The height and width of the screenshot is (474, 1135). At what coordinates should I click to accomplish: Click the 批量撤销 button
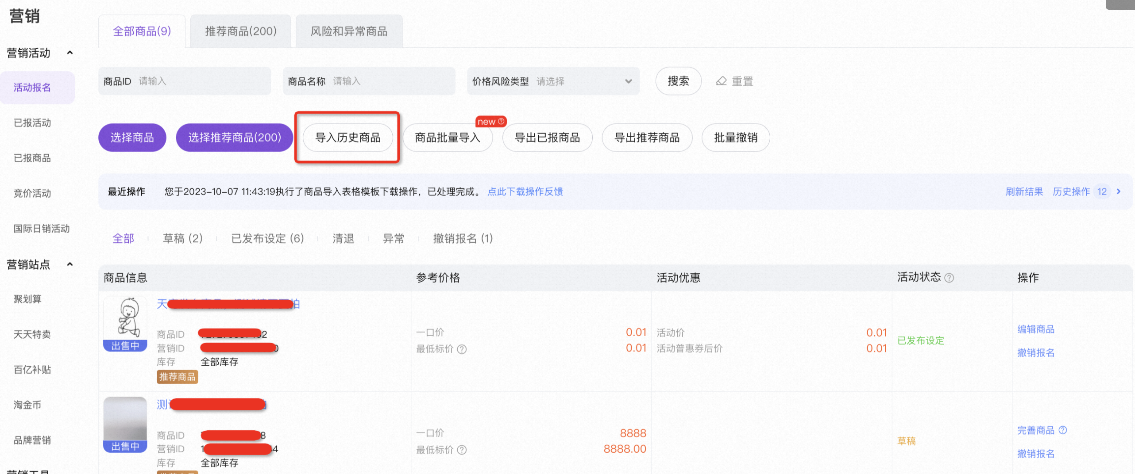coord(736,138)
